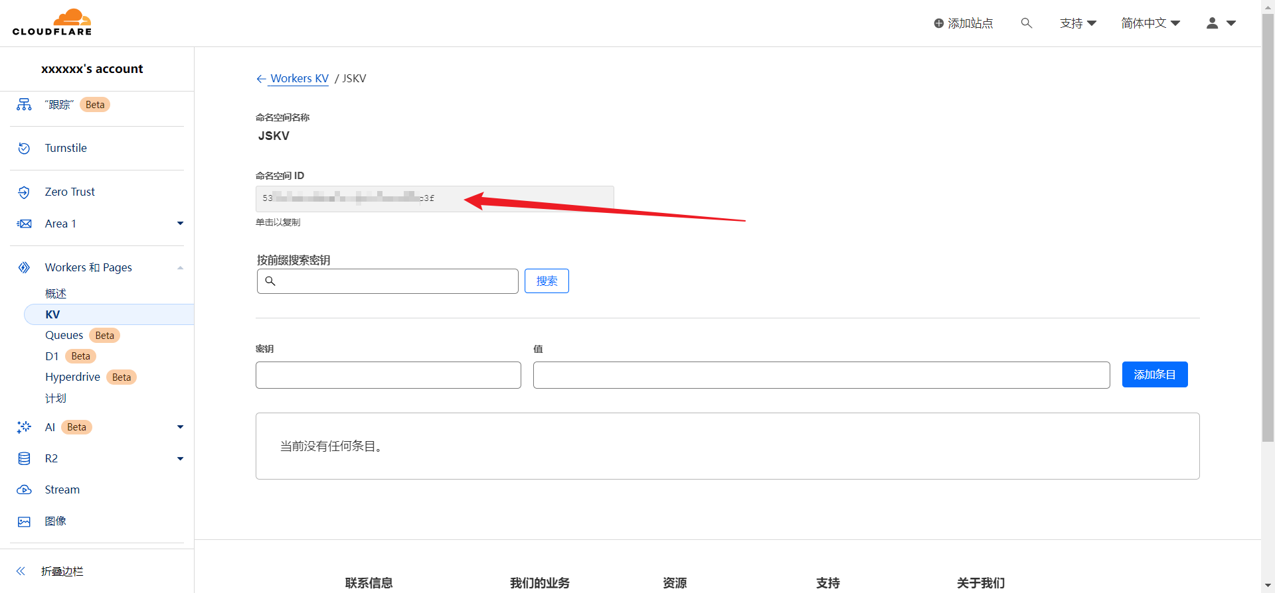Click the 单击以复制 hint text

[278, 222]
